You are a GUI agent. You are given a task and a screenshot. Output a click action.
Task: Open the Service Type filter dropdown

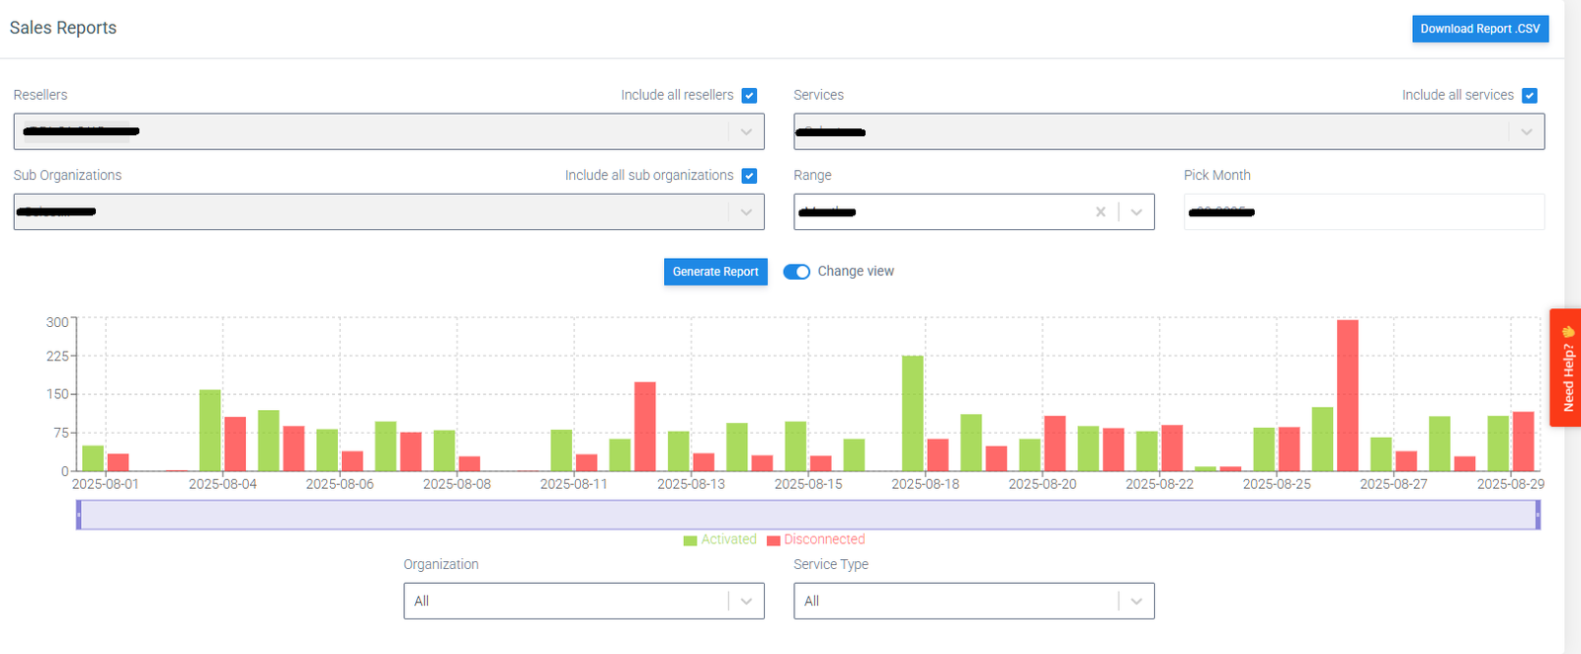1136,601
